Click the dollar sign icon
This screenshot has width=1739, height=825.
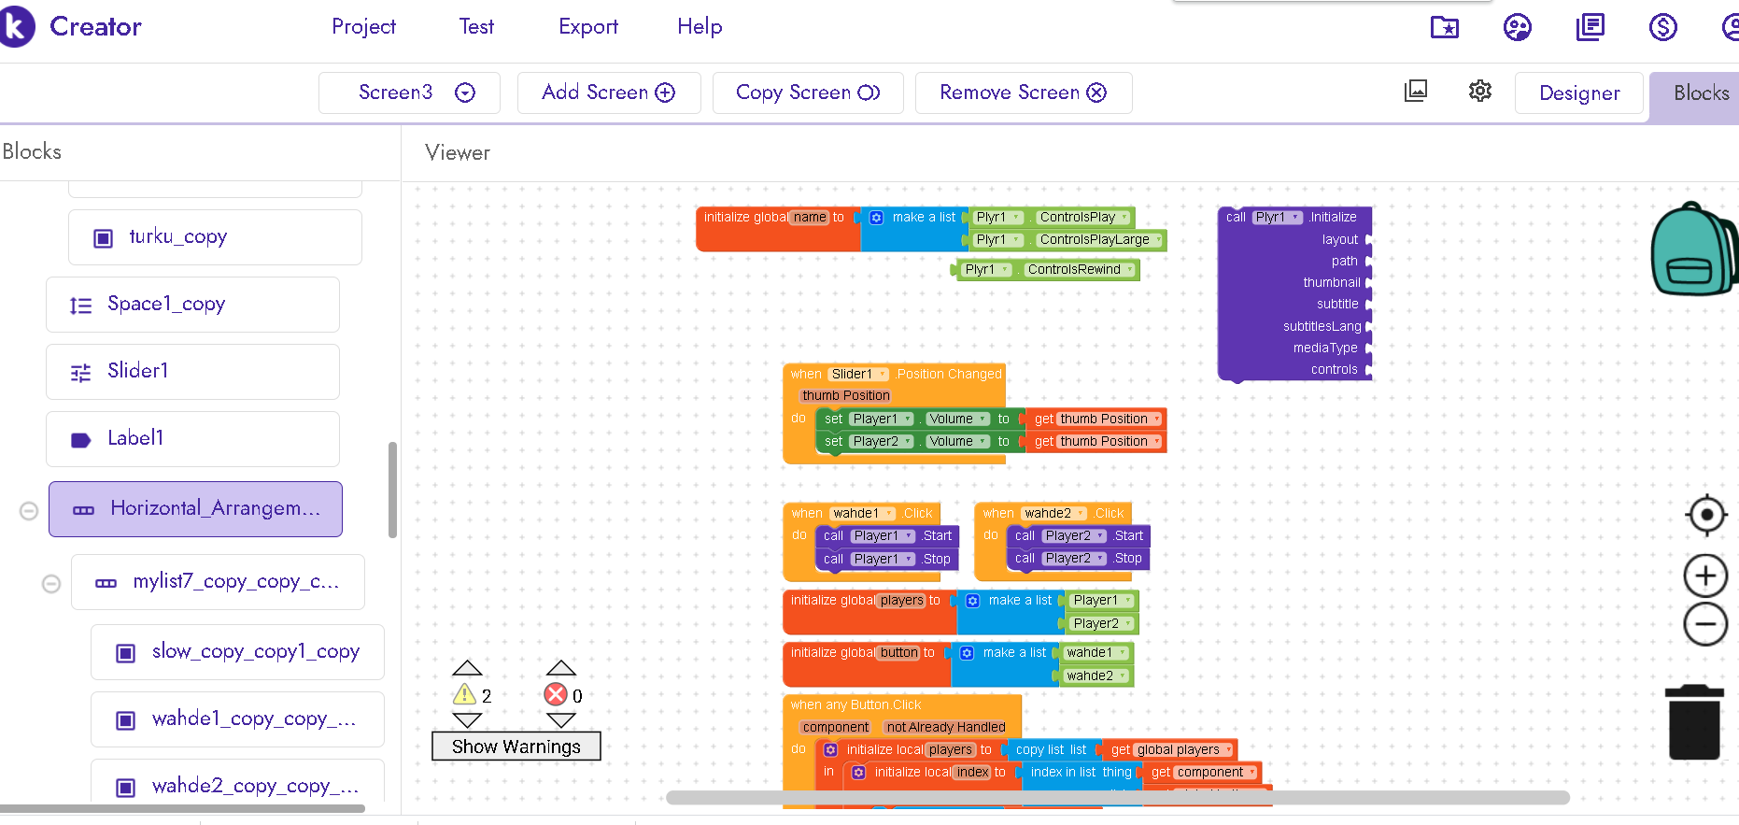(x=1662, y=27)
